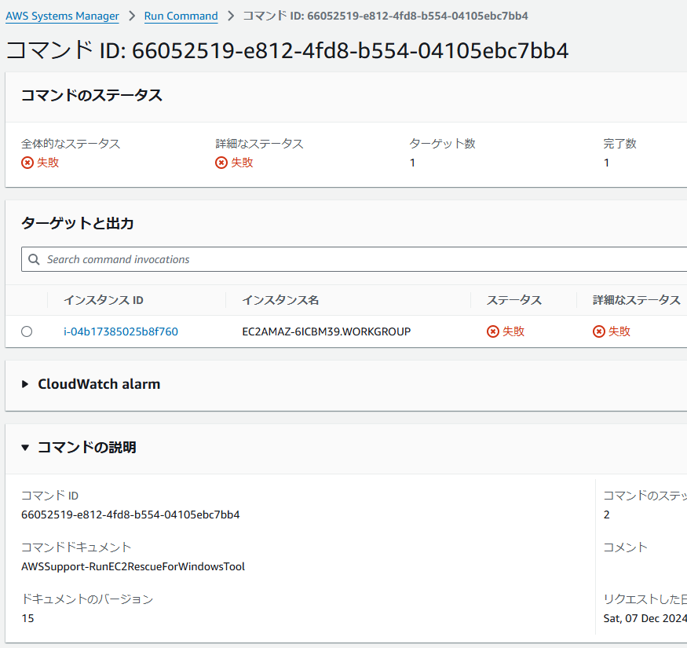Click the 失敗 text under 全体的なステータス
The width and height of the screenshot is (687, 648).
(x=48, y=163)
